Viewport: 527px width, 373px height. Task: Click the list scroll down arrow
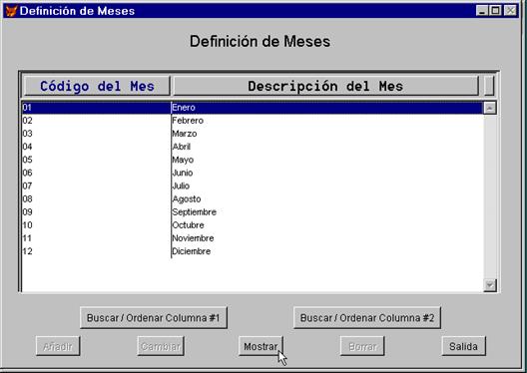coord(490,285)
